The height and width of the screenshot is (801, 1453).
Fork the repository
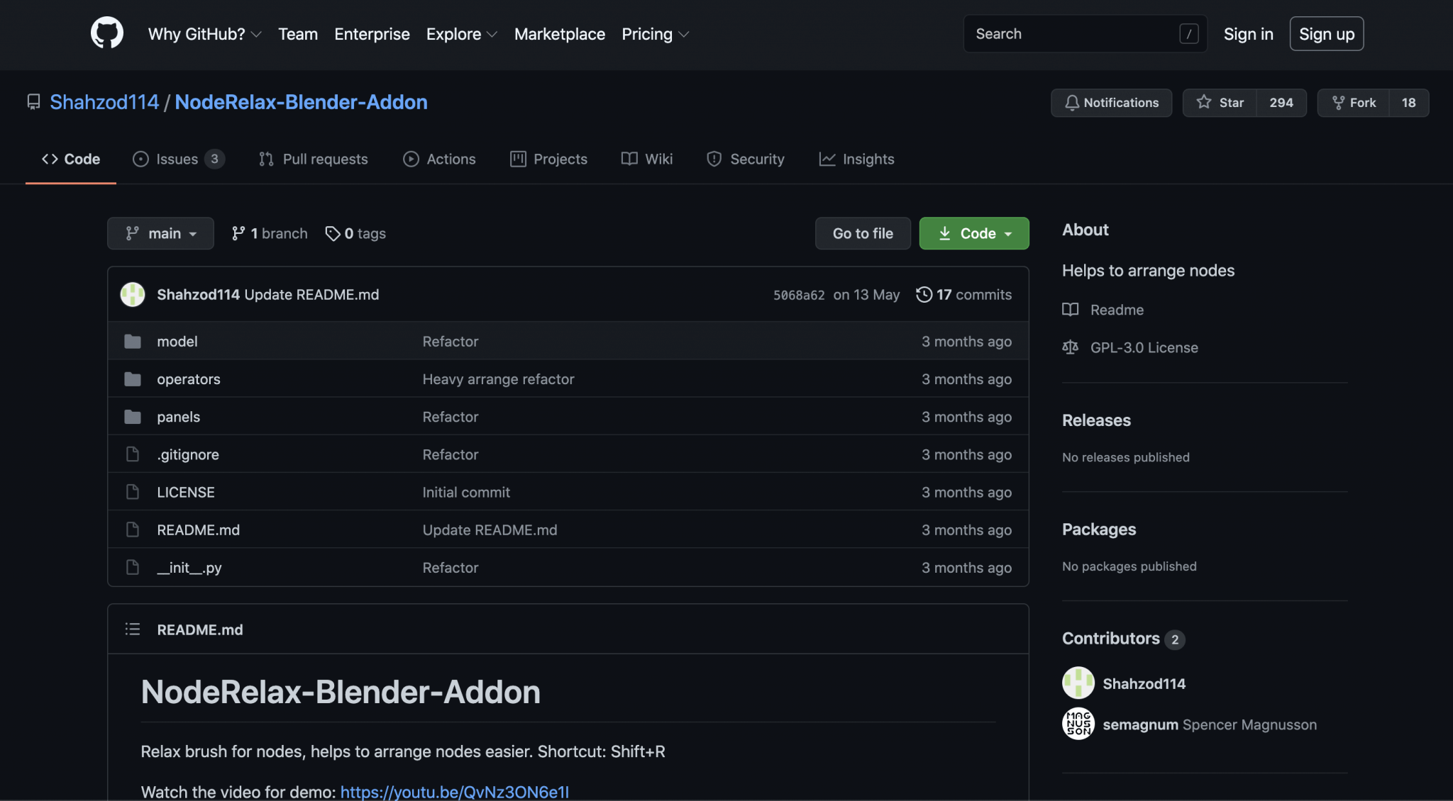[1354, 103]
